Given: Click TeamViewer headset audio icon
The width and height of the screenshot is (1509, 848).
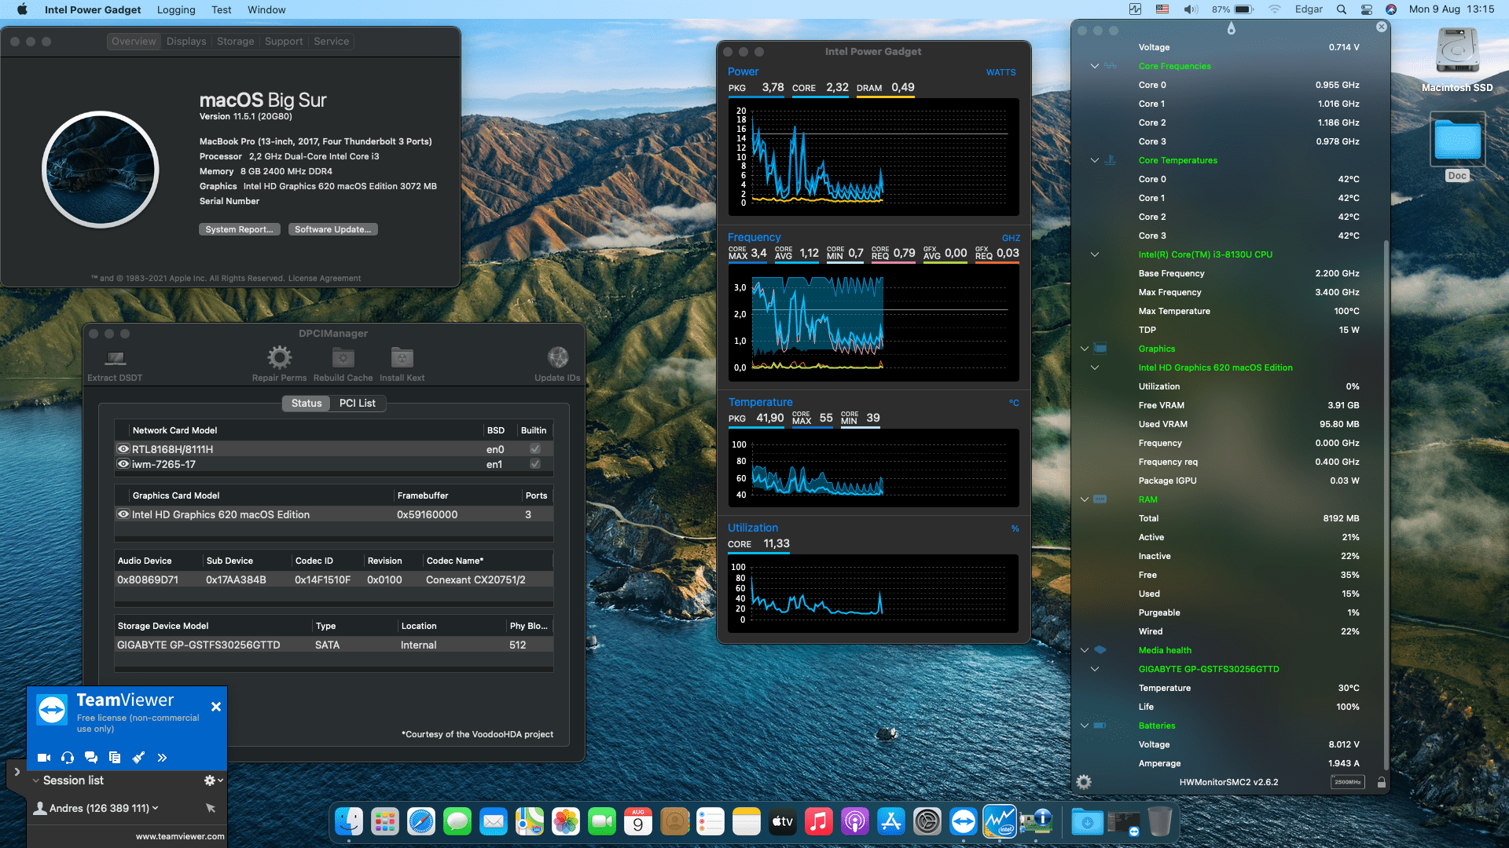Looking at the screenshot, I should click(68, 758).
